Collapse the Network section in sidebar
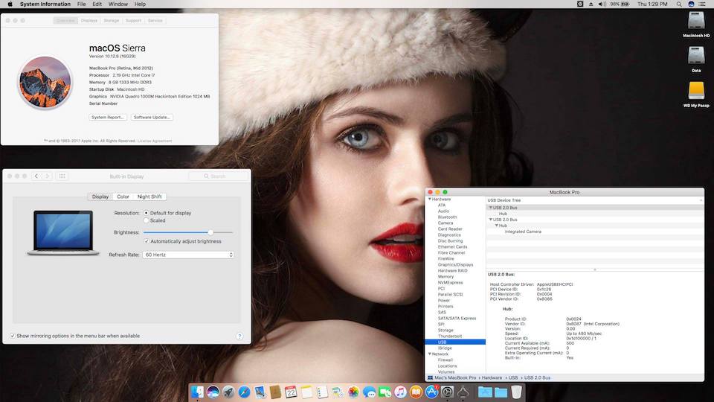The width and height of the screenshot is (714, 402). point(428,354)
